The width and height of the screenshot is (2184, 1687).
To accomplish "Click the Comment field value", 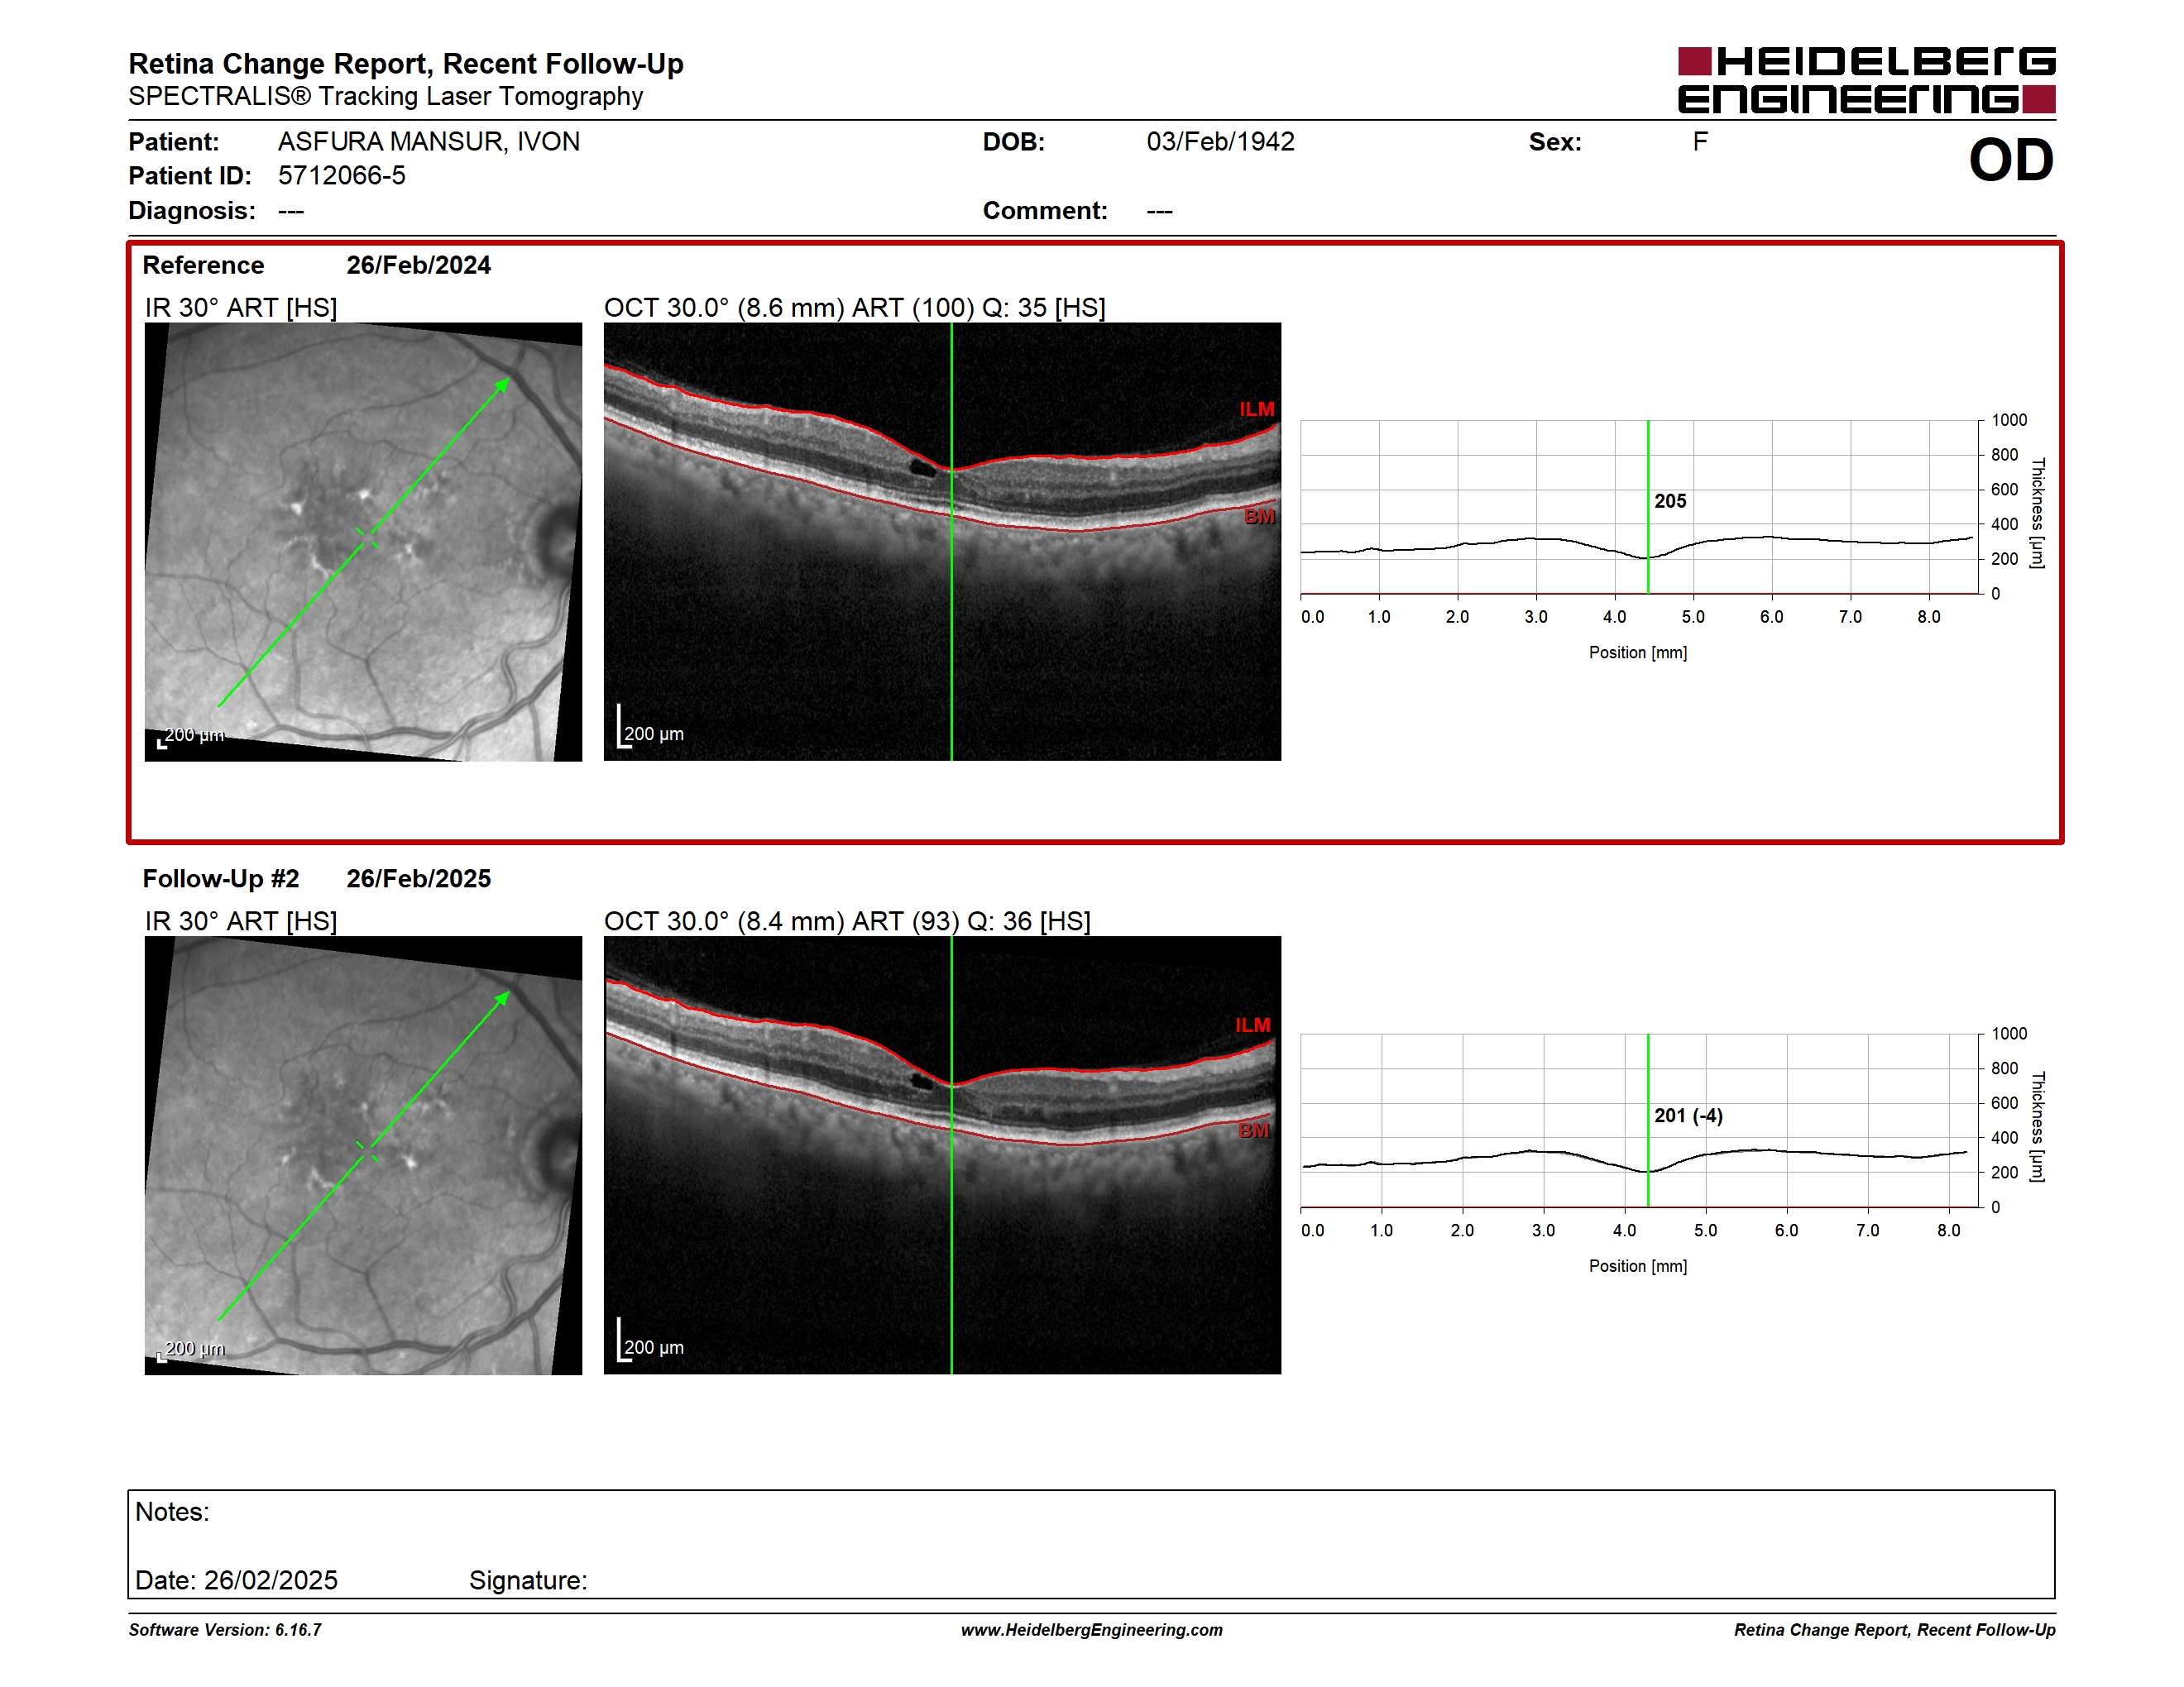I will tap(1159, 211).
